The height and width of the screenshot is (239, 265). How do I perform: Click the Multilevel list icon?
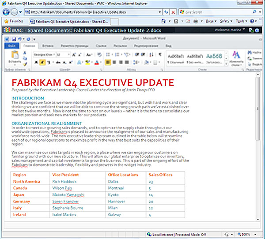click(126, 55)
